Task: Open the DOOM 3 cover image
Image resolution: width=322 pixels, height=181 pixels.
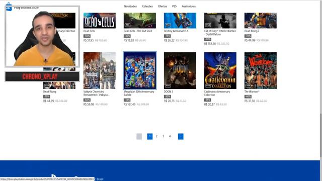Action: [x=180, y=70]
